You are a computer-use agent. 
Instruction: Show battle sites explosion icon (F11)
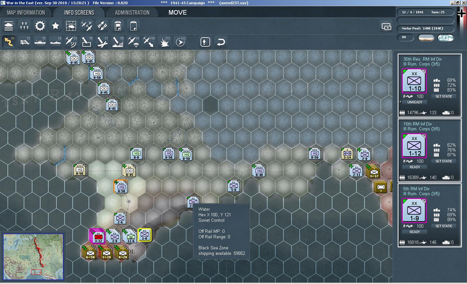(x=164, y=42)
